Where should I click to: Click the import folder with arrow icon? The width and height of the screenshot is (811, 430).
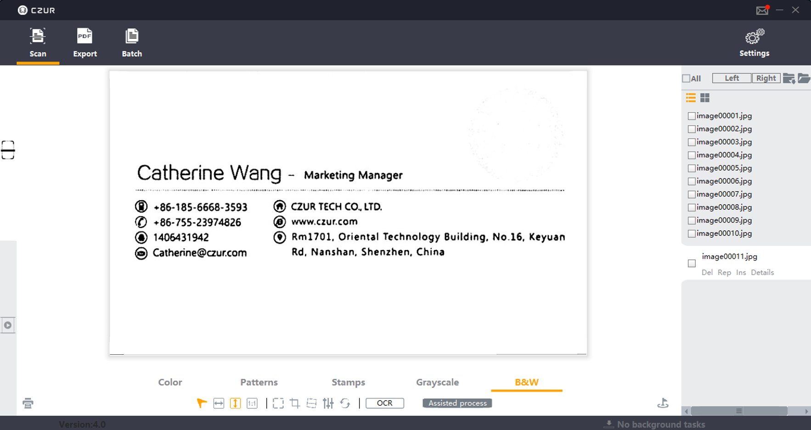point(789,78)
